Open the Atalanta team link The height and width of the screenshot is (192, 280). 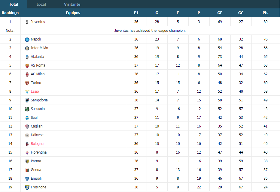37,57
